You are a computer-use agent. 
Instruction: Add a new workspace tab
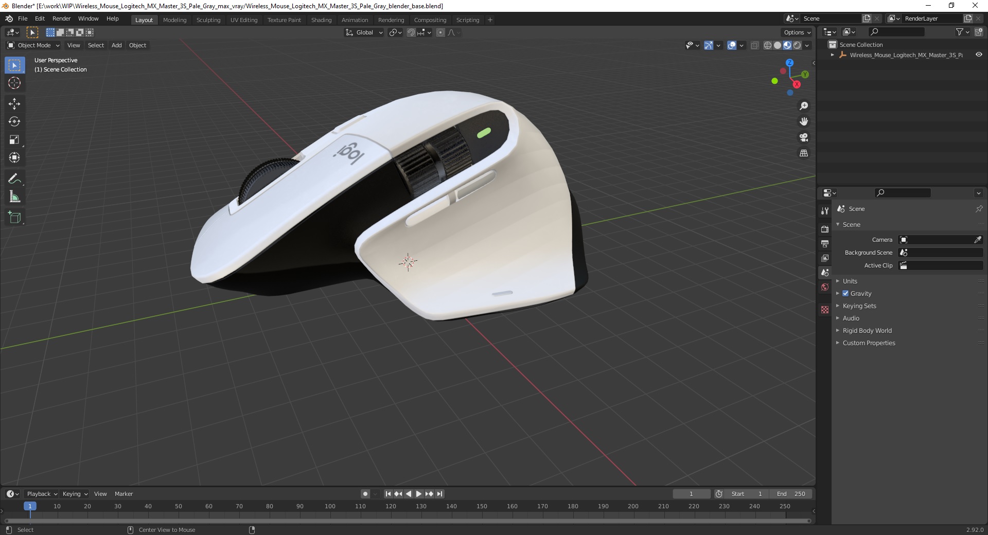pyautogui.click(x=490, y=20)
